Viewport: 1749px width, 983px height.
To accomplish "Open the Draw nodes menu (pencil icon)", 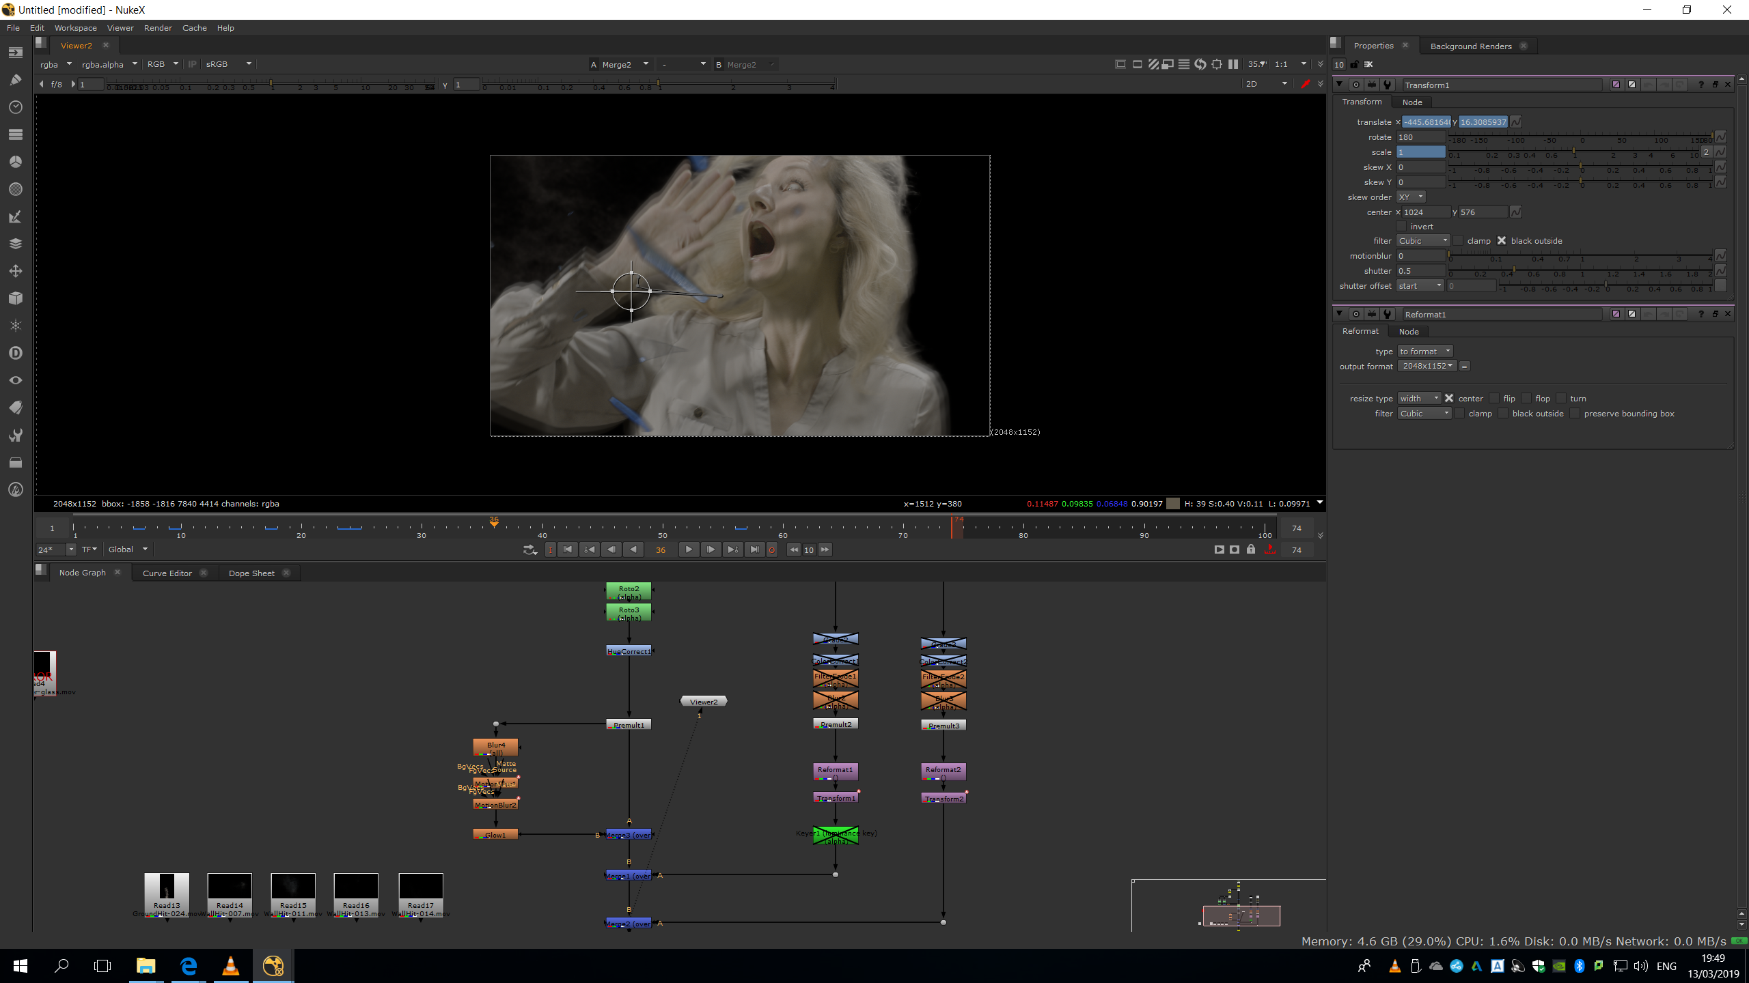I will pyautogui.click(x=15, y=80).
